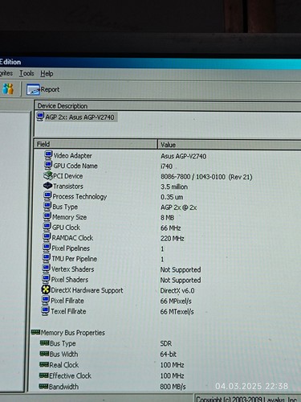The height and width of the screenshot is (402, 301).
Task: Select the GPU Clock field label
Action: [x=66, y=228]
